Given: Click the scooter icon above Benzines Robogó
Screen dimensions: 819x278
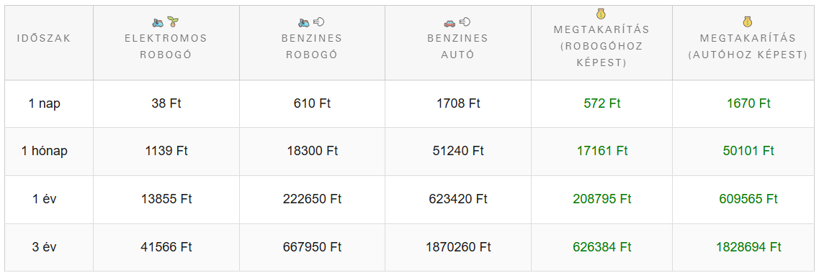Looking at the screenshot, I should [x=304, y=22].
